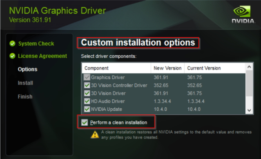Uncheck the 3D Vision Controller Driver checkbox
The width and height of the screenshot is (261, 159).
87,85
